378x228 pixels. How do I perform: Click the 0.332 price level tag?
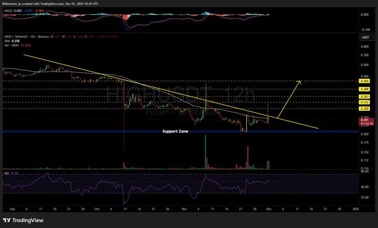[x=364, y=102]
